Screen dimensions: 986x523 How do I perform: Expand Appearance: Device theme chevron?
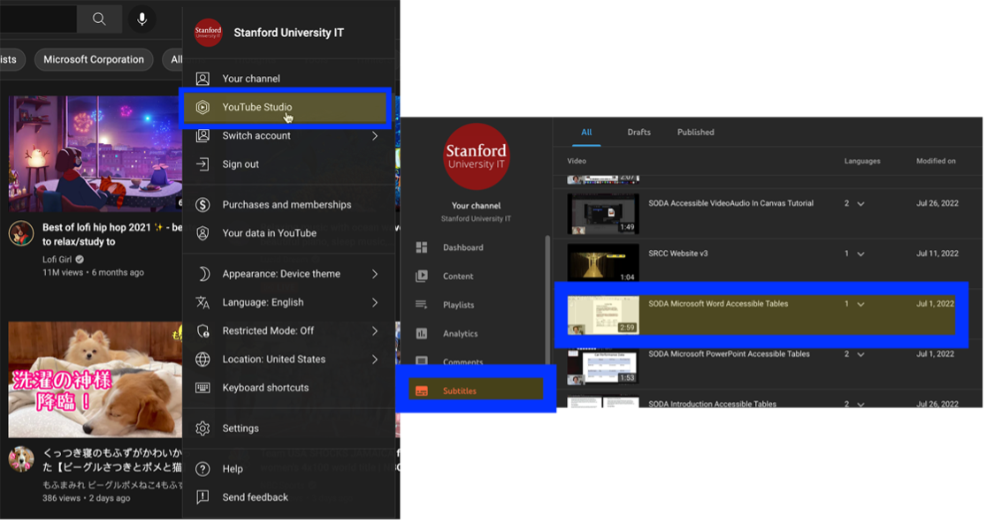coord(375,274)
